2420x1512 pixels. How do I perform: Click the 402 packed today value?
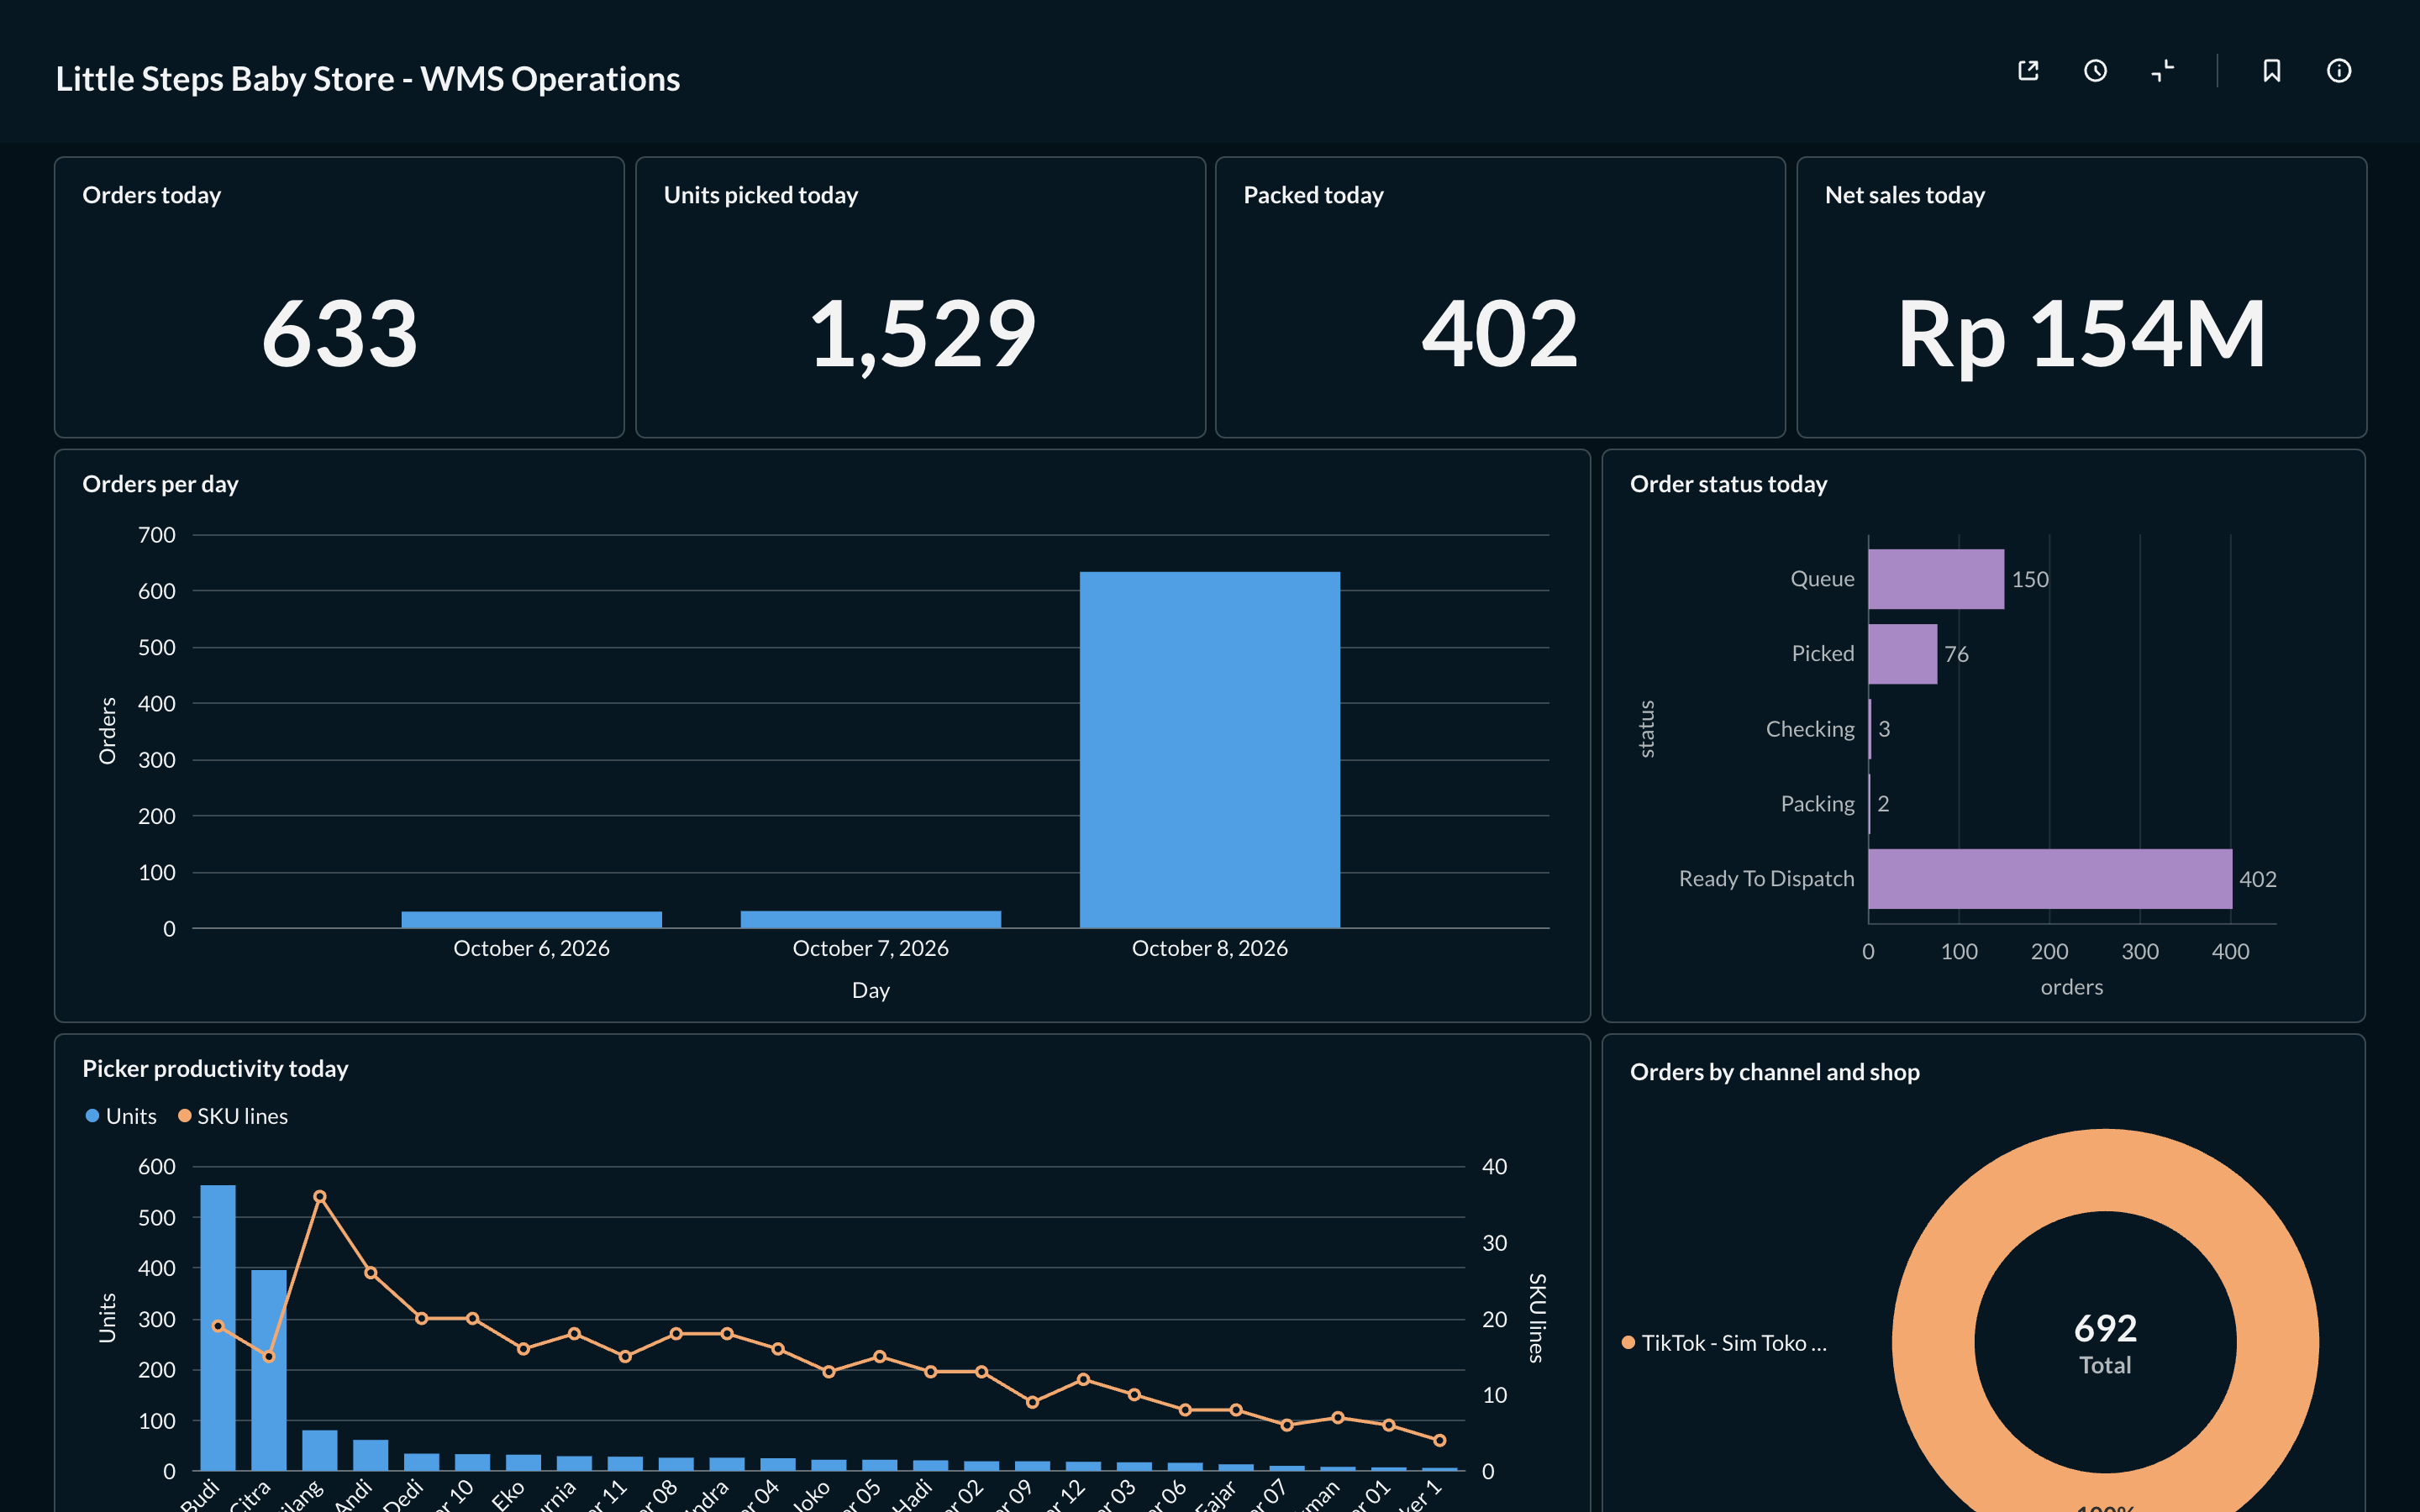[x=1500, y=333]
